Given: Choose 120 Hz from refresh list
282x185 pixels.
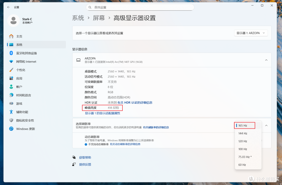Looking at the screenshot, I should pos(248,141).
